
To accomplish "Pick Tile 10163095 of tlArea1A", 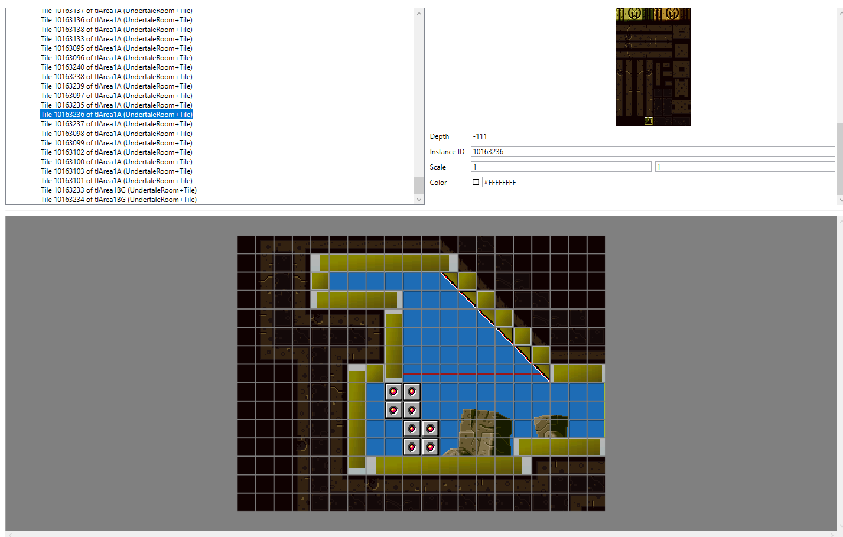I will tap(116, 48).
